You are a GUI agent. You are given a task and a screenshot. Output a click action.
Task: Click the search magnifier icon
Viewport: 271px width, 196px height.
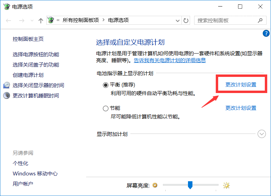click(261, 20)
